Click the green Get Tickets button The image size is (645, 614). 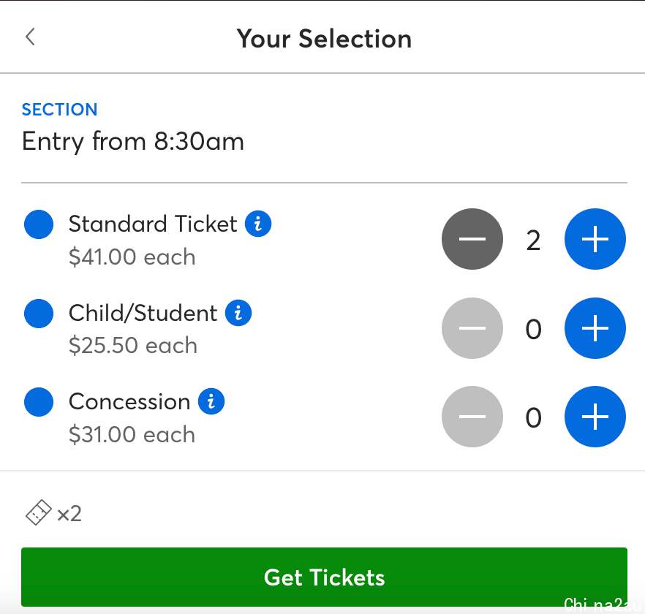point(324,577)
